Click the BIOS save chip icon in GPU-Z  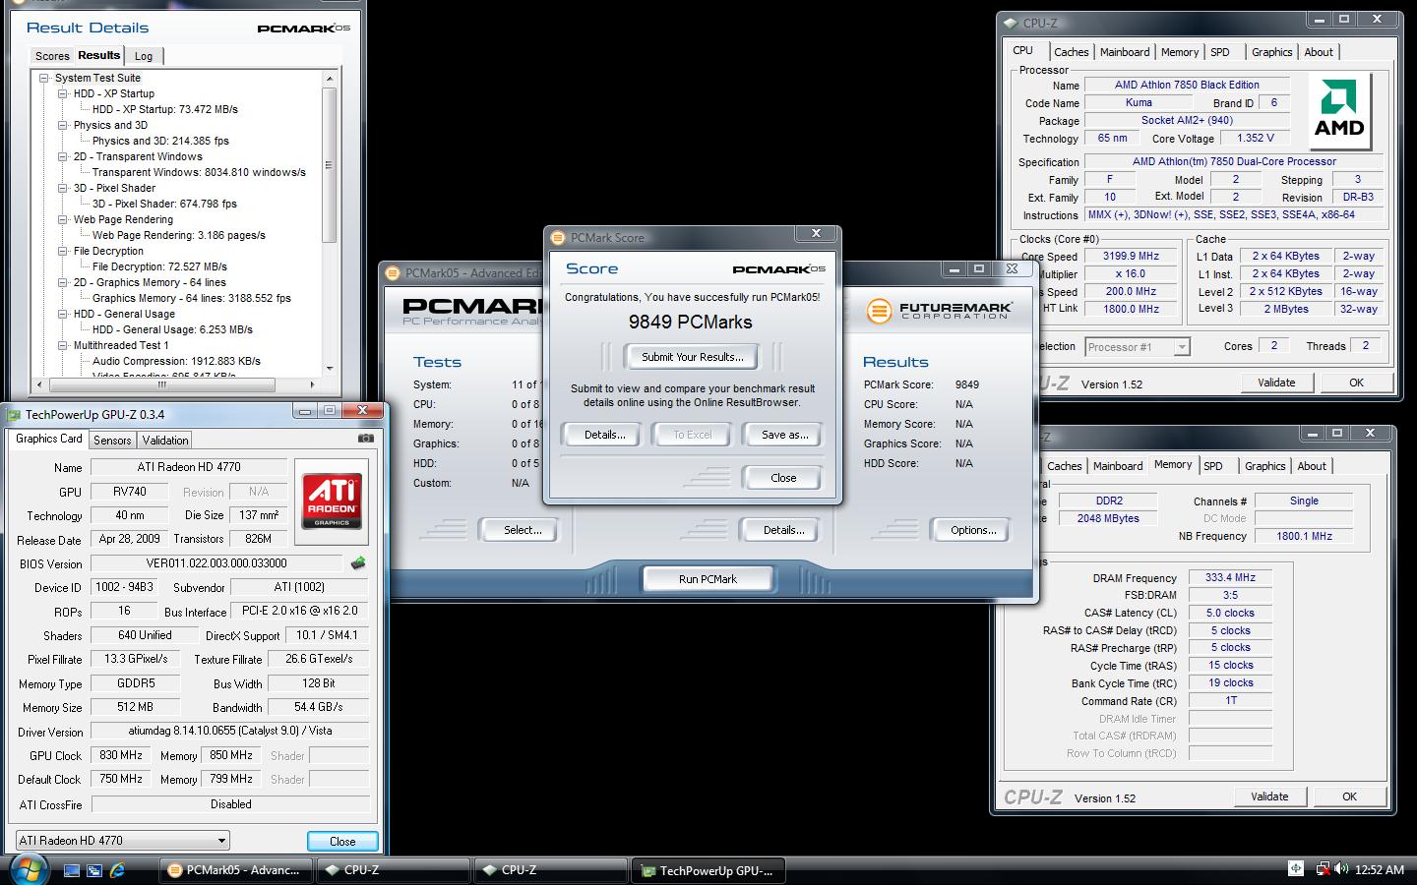[358, 563]
